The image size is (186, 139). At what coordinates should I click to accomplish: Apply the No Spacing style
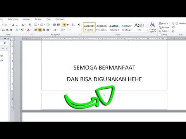click(102, 27)
